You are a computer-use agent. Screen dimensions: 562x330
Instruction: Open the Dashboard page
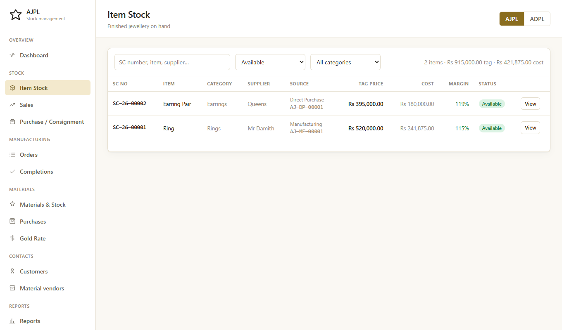(x=48, y=55)
